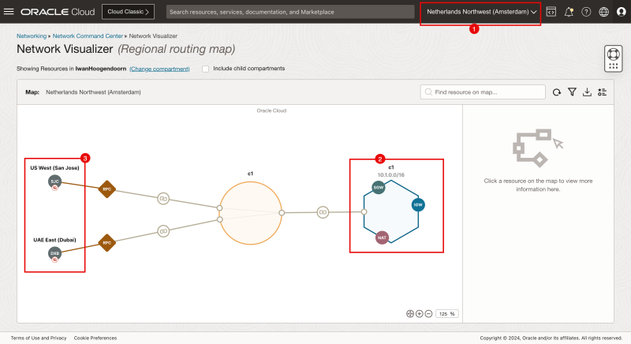Click the fit-to-screen pan icon

click(x=410, y=313)
